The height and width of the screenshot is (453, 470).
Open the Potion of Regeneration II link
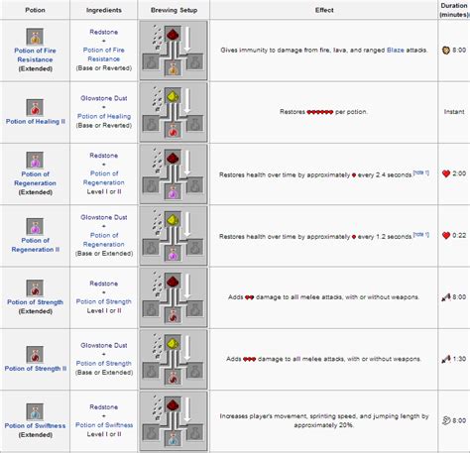coord(36,245)
